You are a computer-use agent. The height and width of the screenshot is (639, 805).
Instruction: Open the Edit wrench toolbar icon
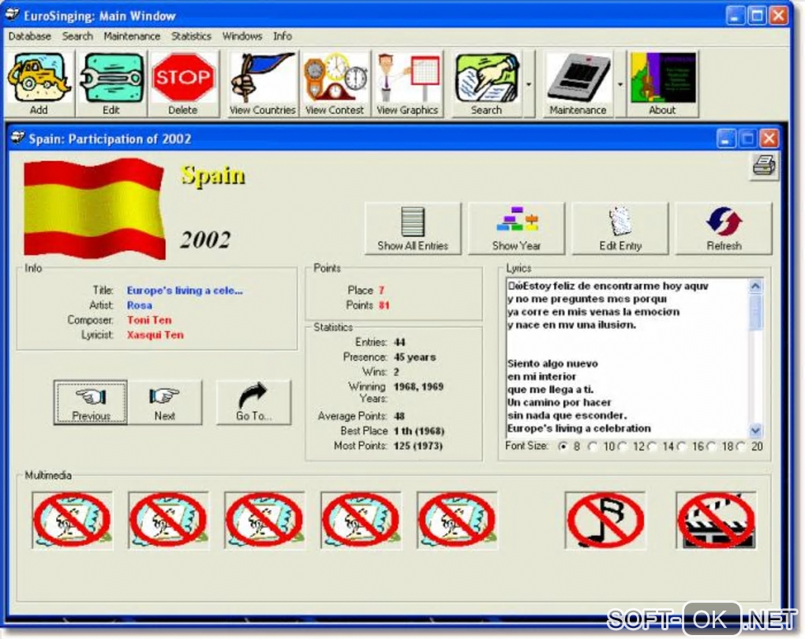(111, 84)
